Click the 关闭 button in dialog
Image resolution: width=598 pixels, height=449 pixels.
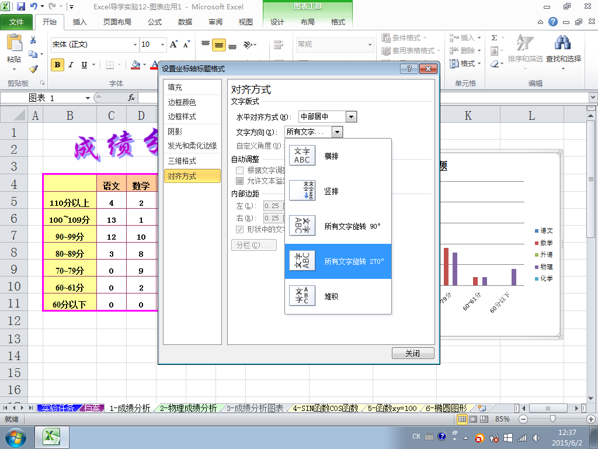click(413, 353)
